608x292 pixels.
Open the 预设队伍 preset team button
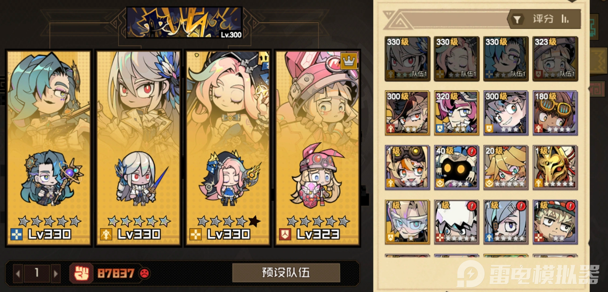[x=286, y=272]
